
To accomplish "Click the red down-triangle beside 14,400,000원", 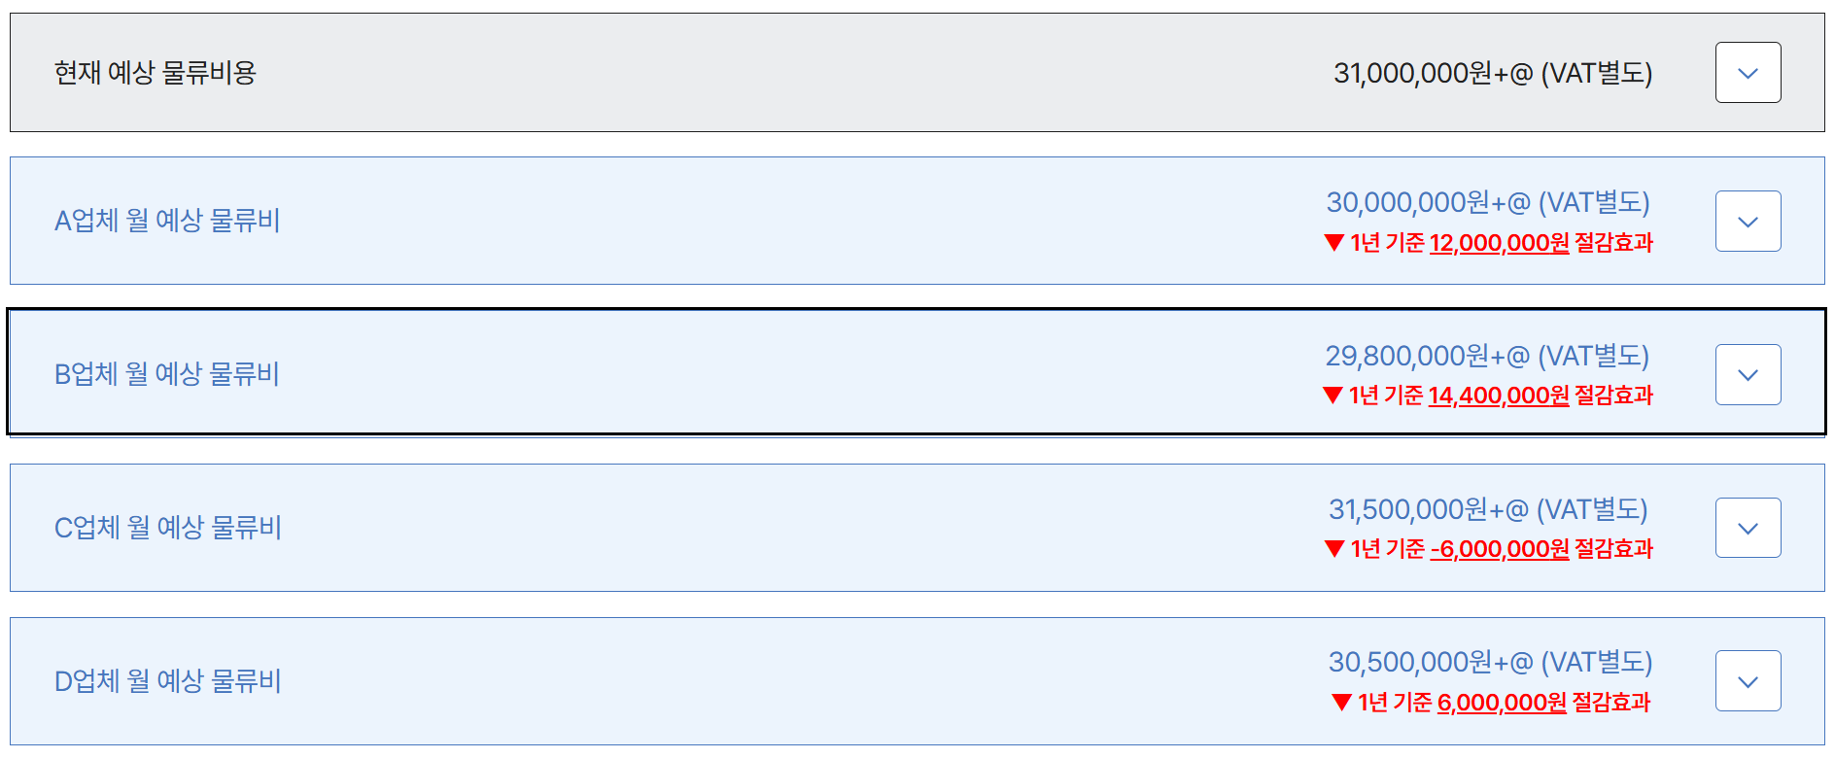I will 1333,396.
